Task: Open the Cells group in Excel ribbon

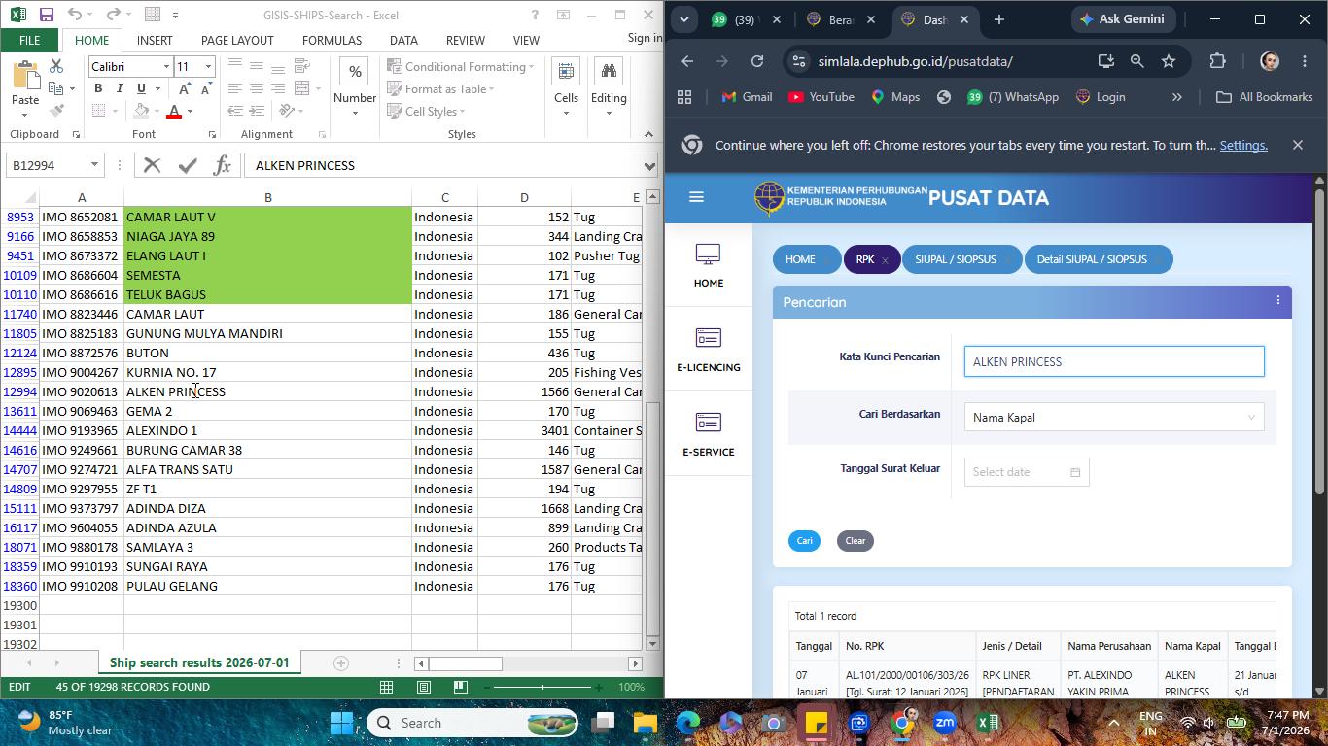Action: click(x=566, y=87)
